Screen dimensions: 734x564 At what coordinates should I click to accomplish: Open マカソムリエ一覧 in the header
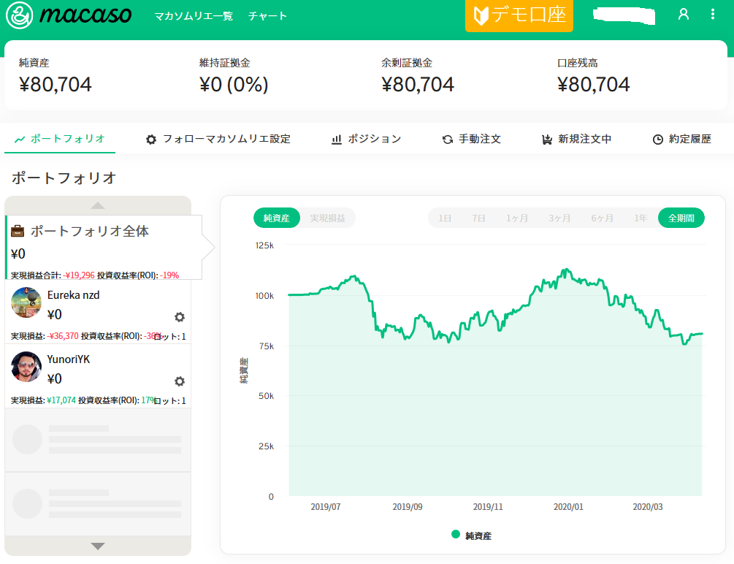[194, 16]
